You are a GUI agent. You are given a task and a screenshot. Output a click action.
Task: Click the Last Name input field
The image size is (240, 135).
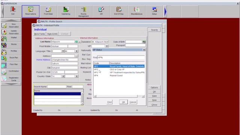[63, 42]
